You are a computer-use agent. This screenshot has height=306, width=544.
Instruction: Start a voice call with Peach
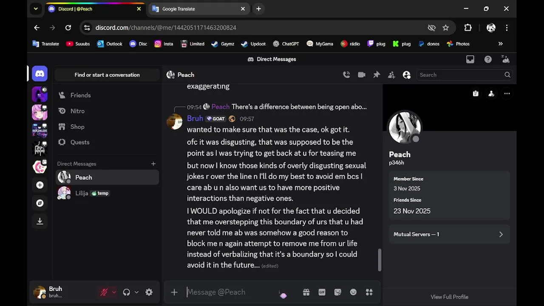(x=346, y=75)
